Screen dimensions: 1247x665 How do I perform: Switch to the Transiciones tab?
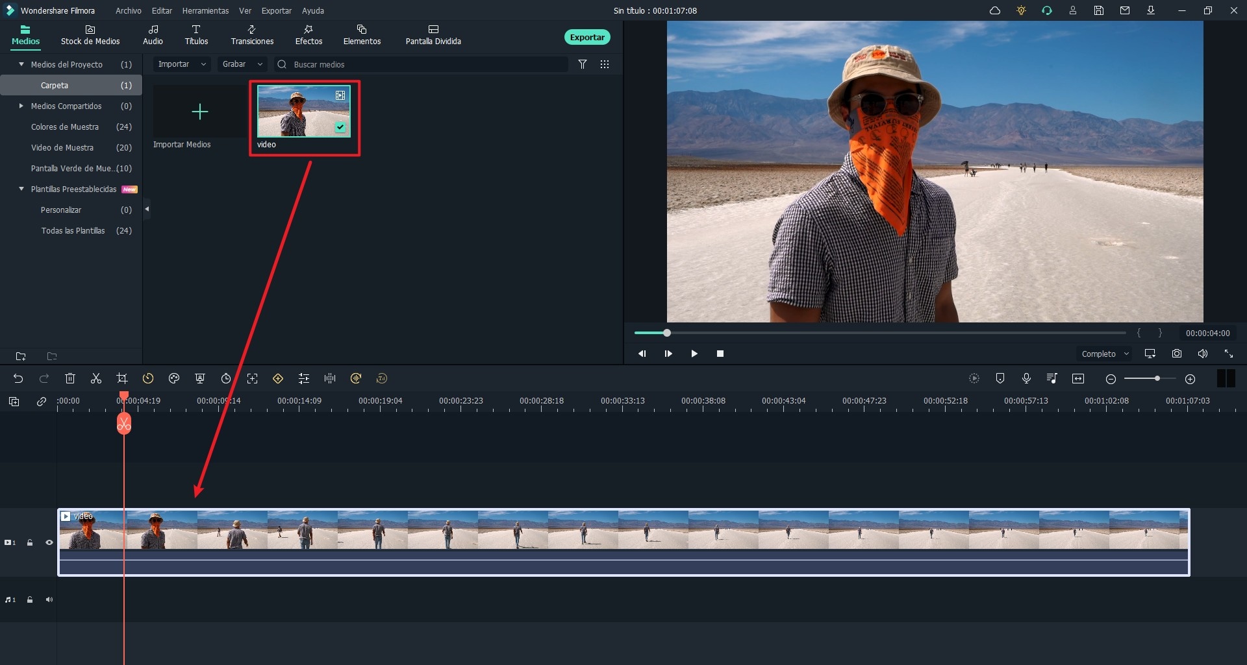[x=252, y=35]
